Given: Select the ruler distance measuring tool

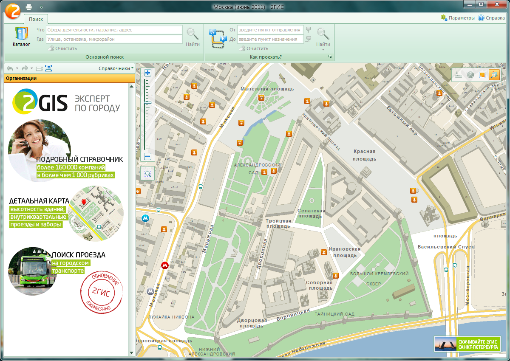Looking at the screenshot, I should point(458,75).
